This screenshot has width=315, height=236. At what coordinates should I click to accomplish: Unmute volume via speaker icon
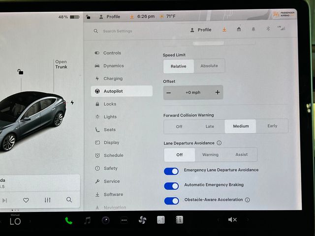(232, 220)
